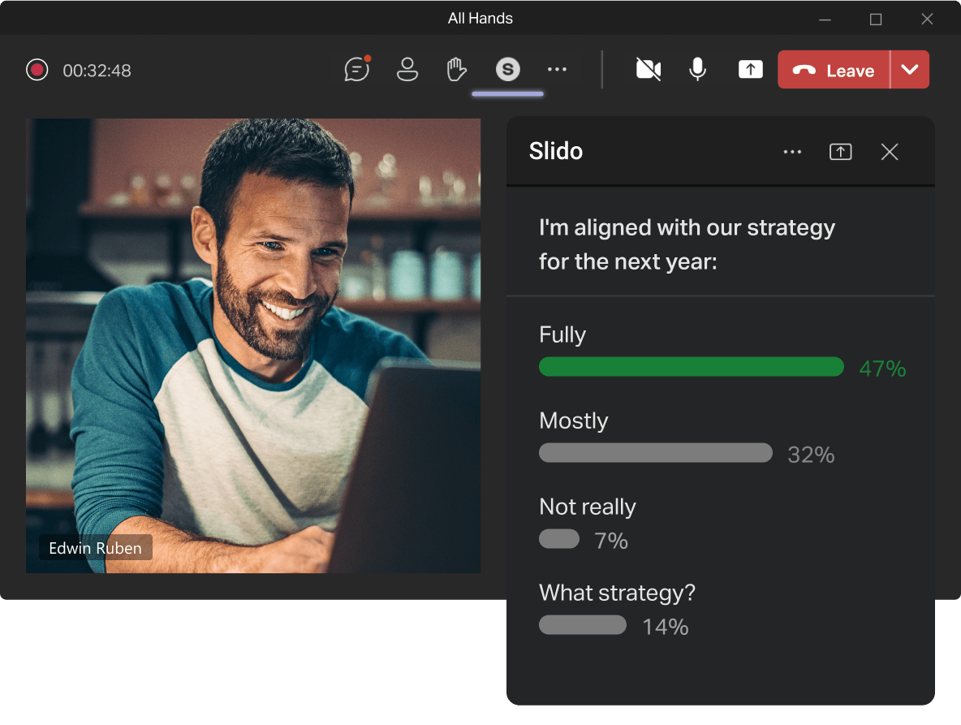Open the All Hands window menu
Viewport: 961px width, 725px height.
[x=480, y=18]
